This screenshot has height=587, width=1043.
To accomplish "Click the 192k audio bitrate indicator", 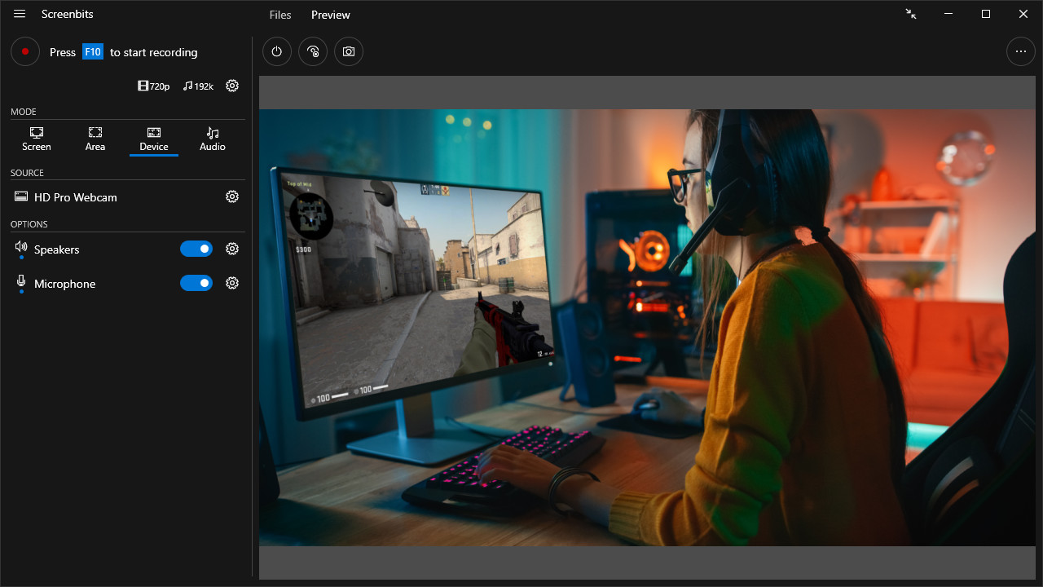I will click(198, 86).
